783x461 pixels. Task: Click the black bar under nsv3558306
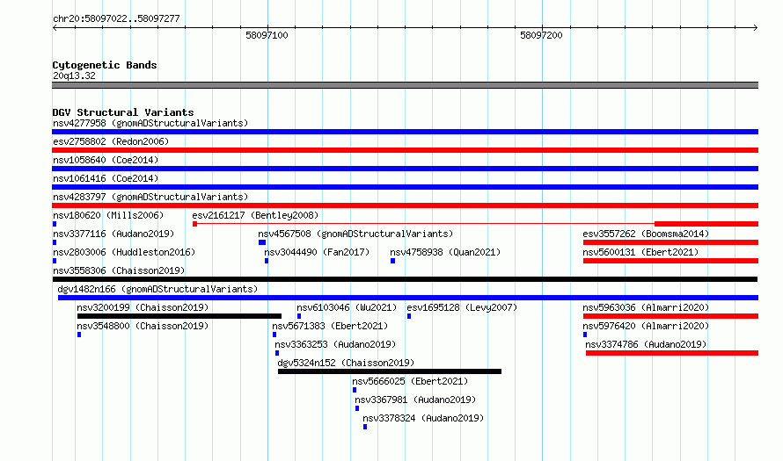point(405,279)
